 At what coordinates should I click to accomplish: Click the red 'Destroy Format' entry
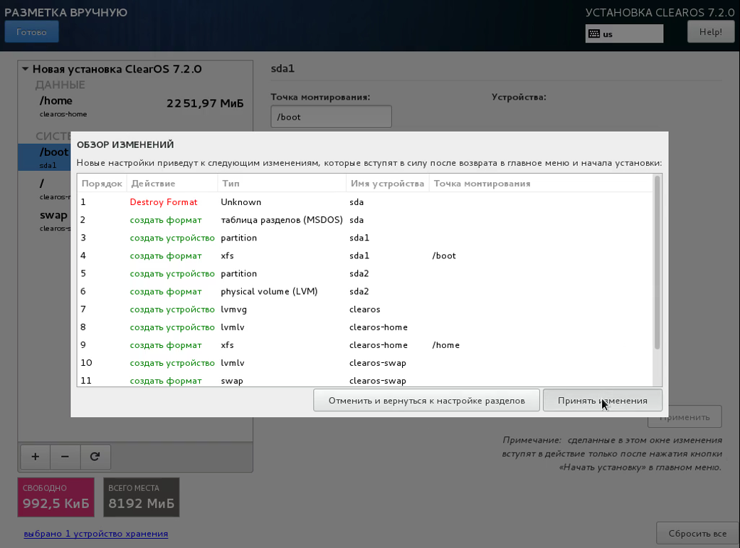pos(163,202)
